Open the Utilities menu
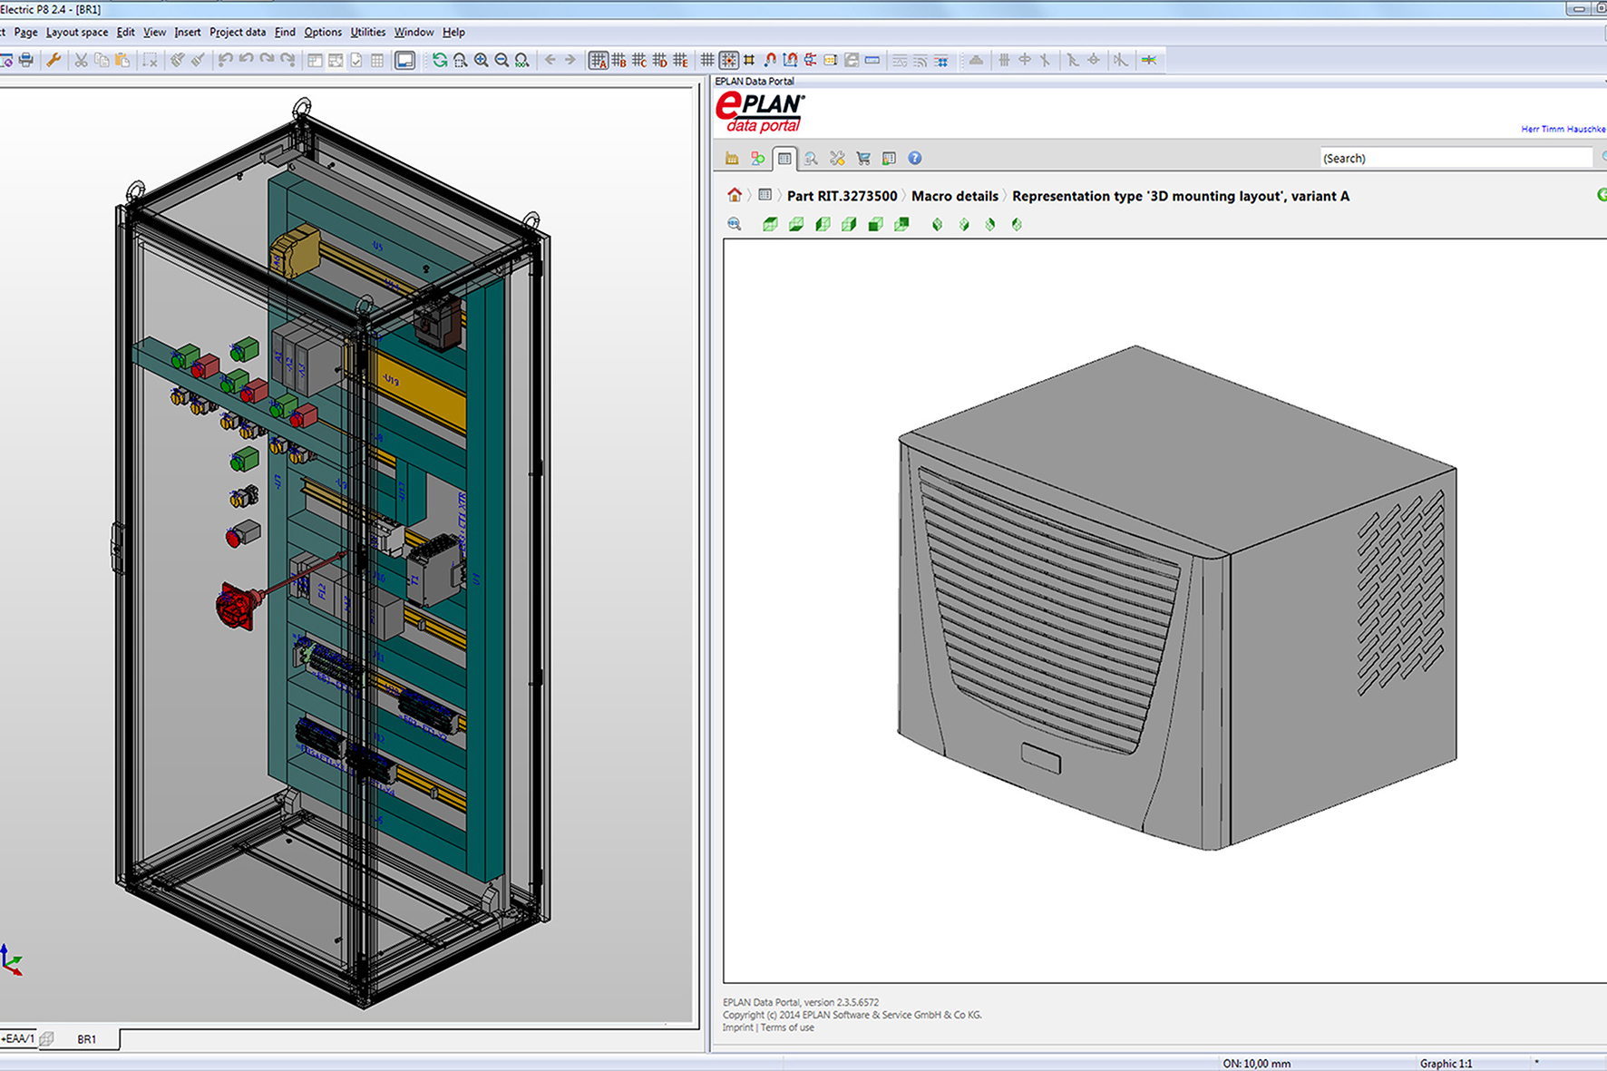The width and height of the screenshot is (1607, 1071). click(x=367, y=32)
